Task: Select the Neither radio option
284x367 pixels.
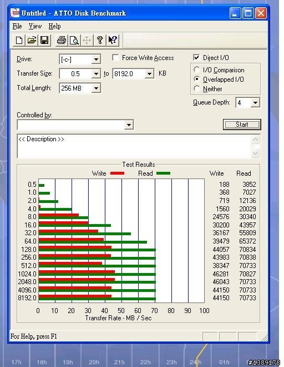Action: coord(197,89)
